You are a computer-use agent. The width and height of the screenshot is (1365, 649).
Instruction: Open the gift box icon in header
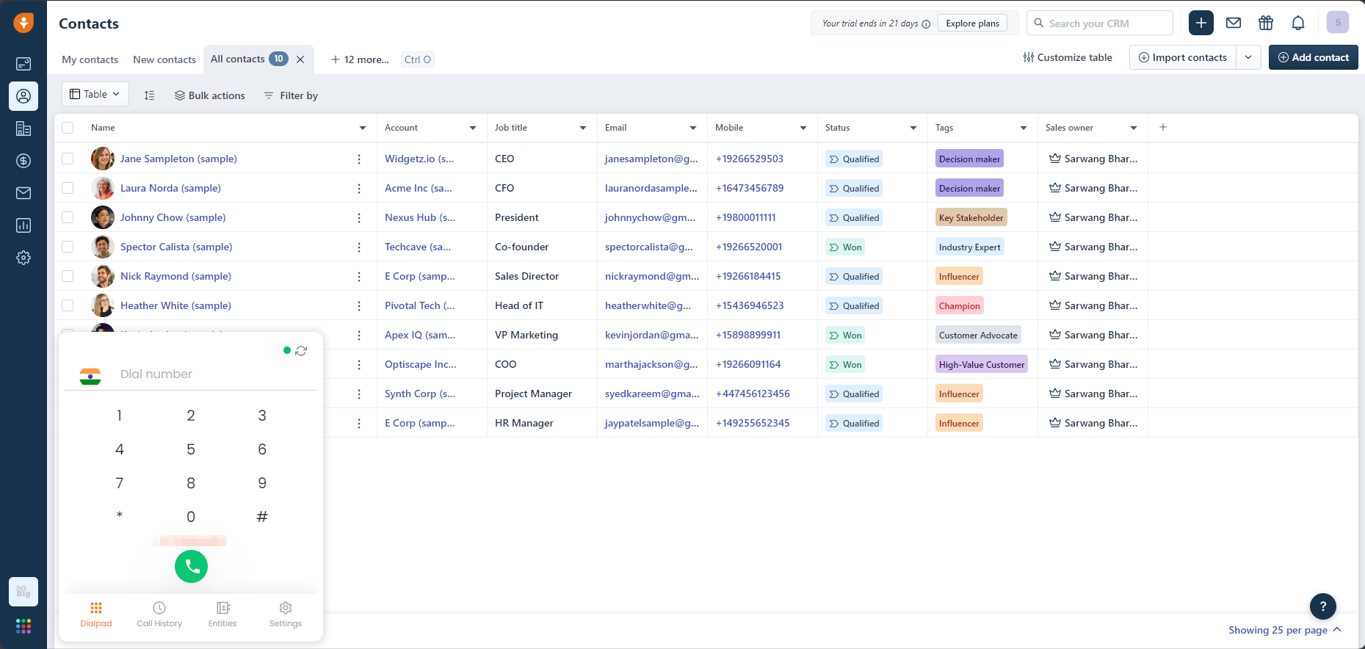click(1265, 23)
